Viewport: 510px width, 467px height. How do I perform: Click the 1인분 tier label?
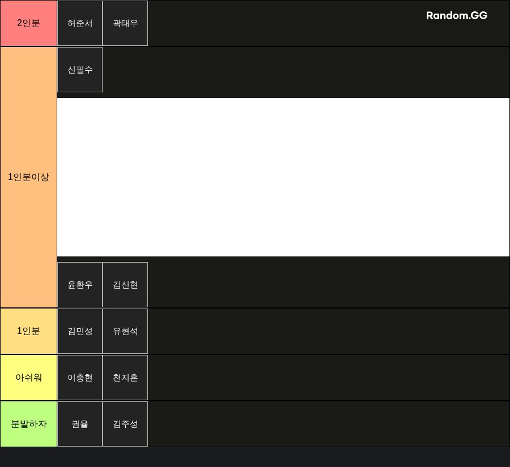pyautogui.click(x=28, y=331)
